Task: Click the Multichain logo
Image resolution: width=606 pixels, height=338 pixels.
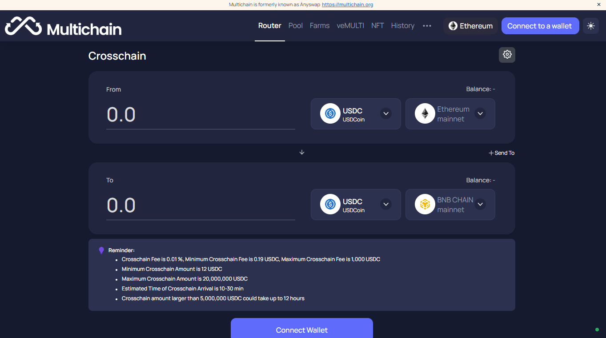Action: (x=63, y=26)
